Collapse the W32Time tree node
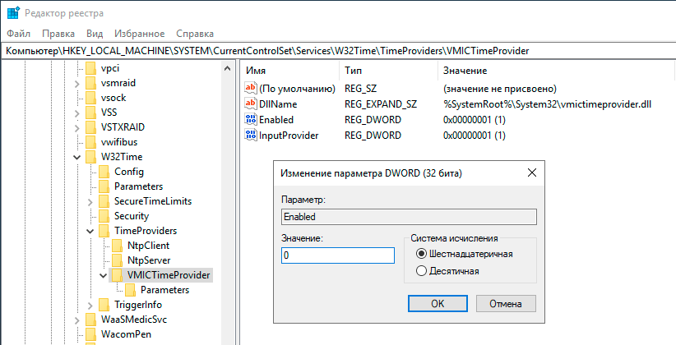 click(x=77, y=157)
